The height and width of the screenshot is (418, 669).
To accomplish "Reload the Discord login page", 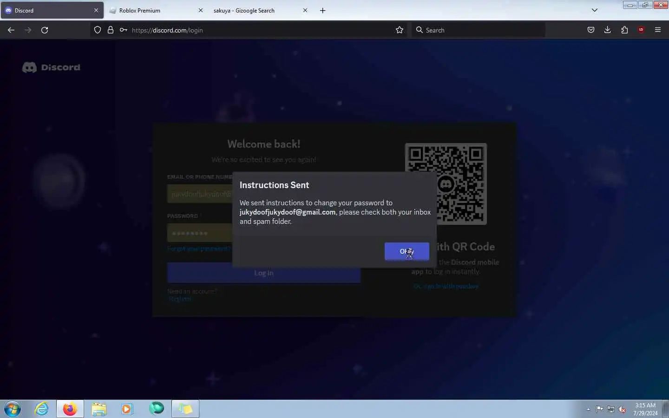I will pos(45,30).
